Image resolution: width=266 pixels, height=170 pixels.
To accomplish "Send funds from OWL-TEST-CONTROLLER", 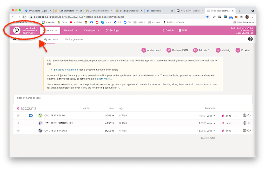I will 226,123.
